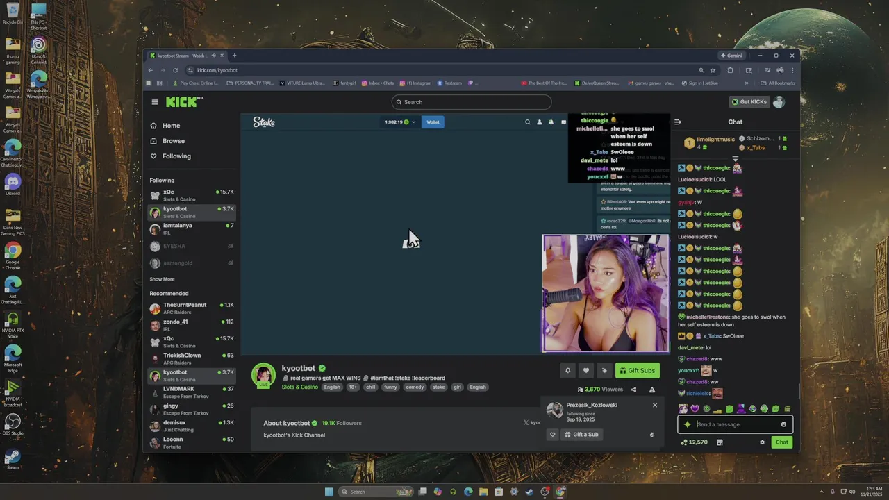
Task: Open Looonn recommended channel
Action: pyautogui.click(x=192, y=442)
